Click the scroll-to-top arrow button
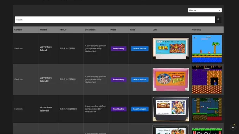 coord(233,127)
